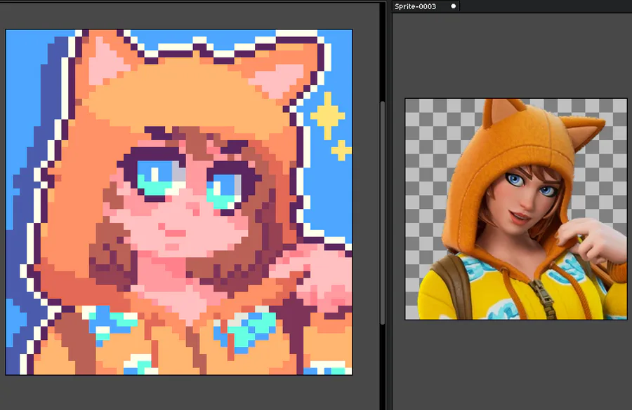
Task: Switch to the Sprite-0003 tab
Action: coord(426,6)
